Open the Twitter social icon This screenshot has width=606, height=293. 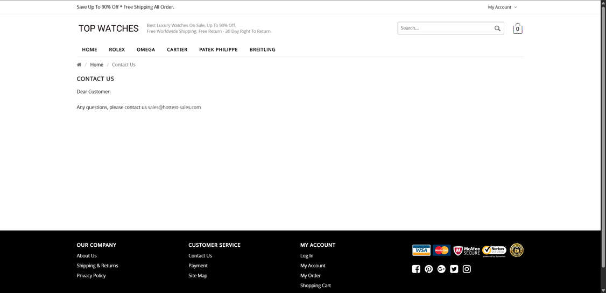click(454, 269)
